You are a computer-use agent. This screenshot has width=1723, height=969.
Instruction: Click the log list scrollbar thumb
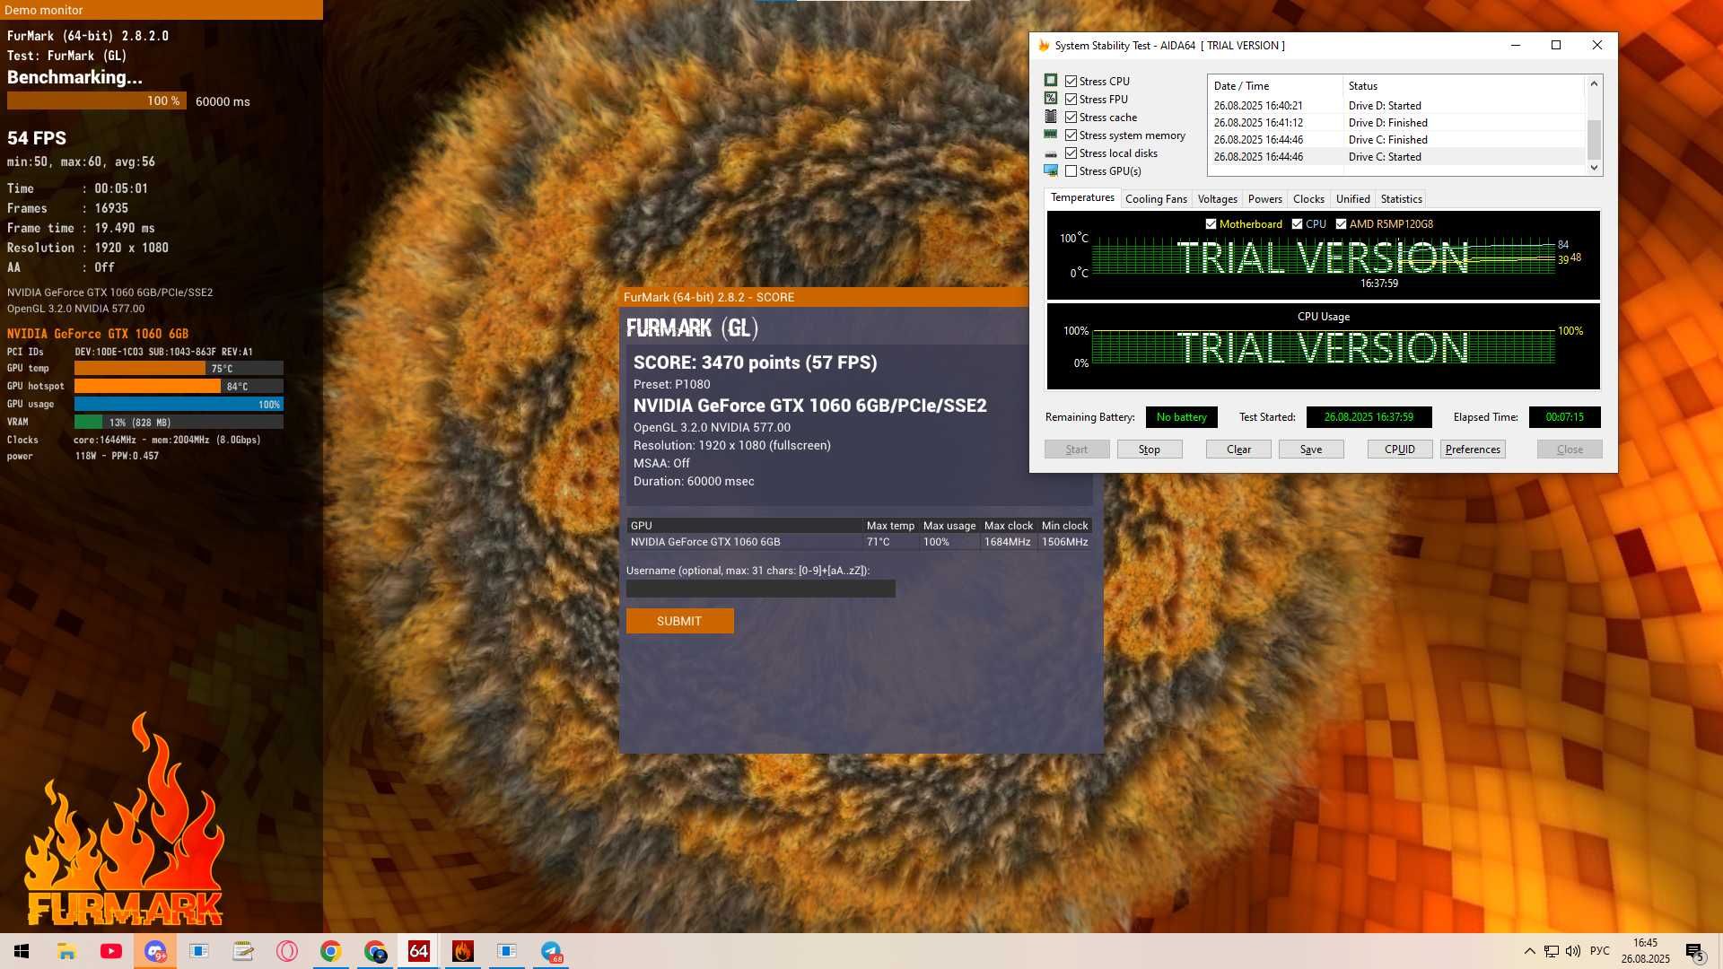(1594, 138)
